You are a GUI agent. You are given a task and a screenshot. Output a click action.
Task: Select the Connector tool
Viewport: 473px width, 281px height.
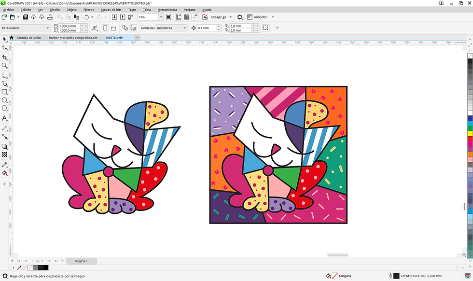(4, 137)
